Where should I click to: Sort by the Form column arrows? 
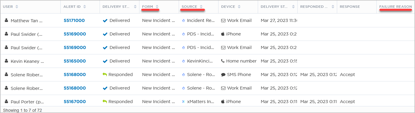(157, 7)
